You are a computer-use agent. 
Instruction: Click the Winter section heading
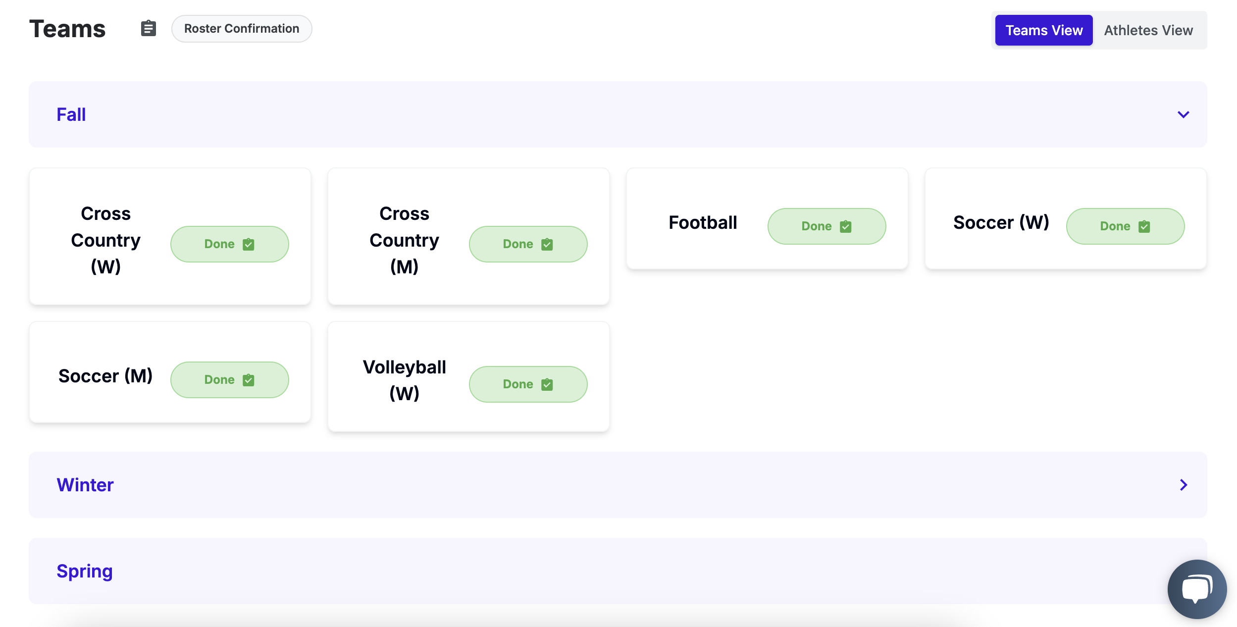click(85, 485)
